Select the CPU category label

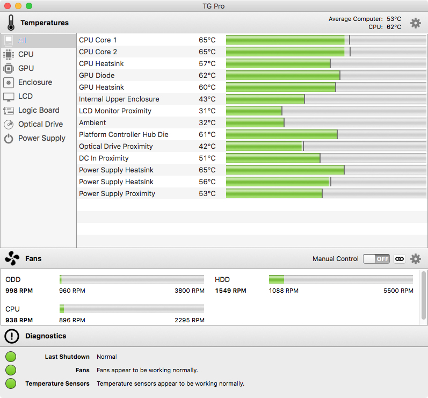coord(26,54)
